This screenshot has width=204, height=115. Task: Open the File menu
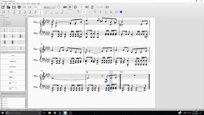pyautogui.click(x=2, y=4)
